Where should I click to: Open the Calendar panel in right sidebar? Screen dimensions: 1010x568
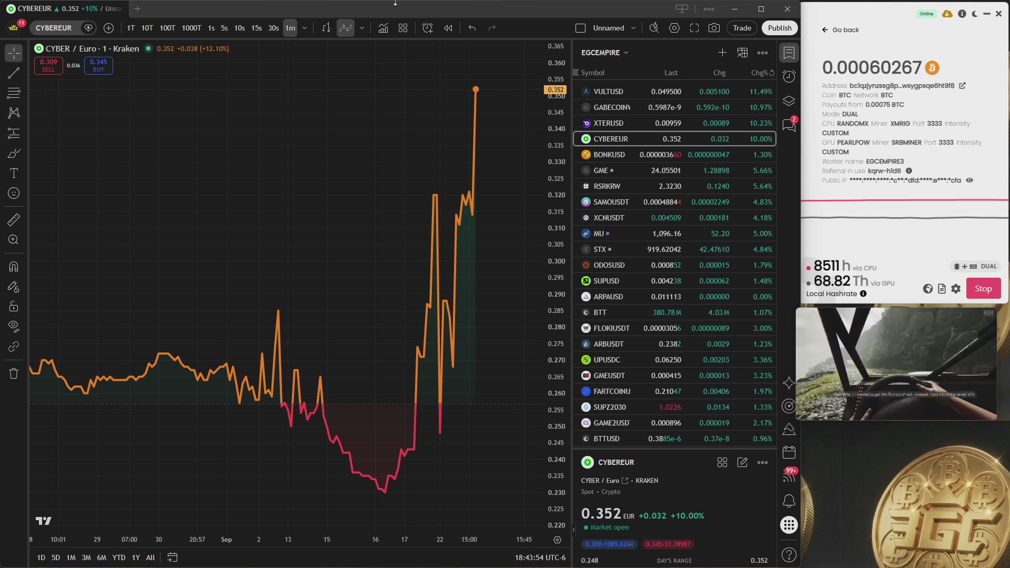(x=789, y=452)
